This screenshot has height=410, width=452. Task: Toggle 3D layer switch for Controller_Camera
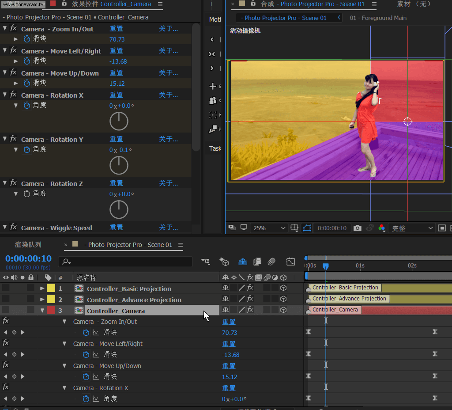pos(283,310)
